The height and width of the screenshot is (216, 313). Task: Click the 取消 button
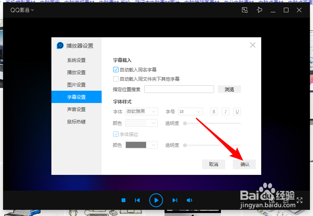(x=214, y=164)
